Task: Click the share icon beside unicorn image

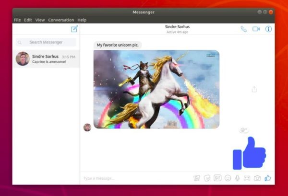Action: tap(254, 89)
